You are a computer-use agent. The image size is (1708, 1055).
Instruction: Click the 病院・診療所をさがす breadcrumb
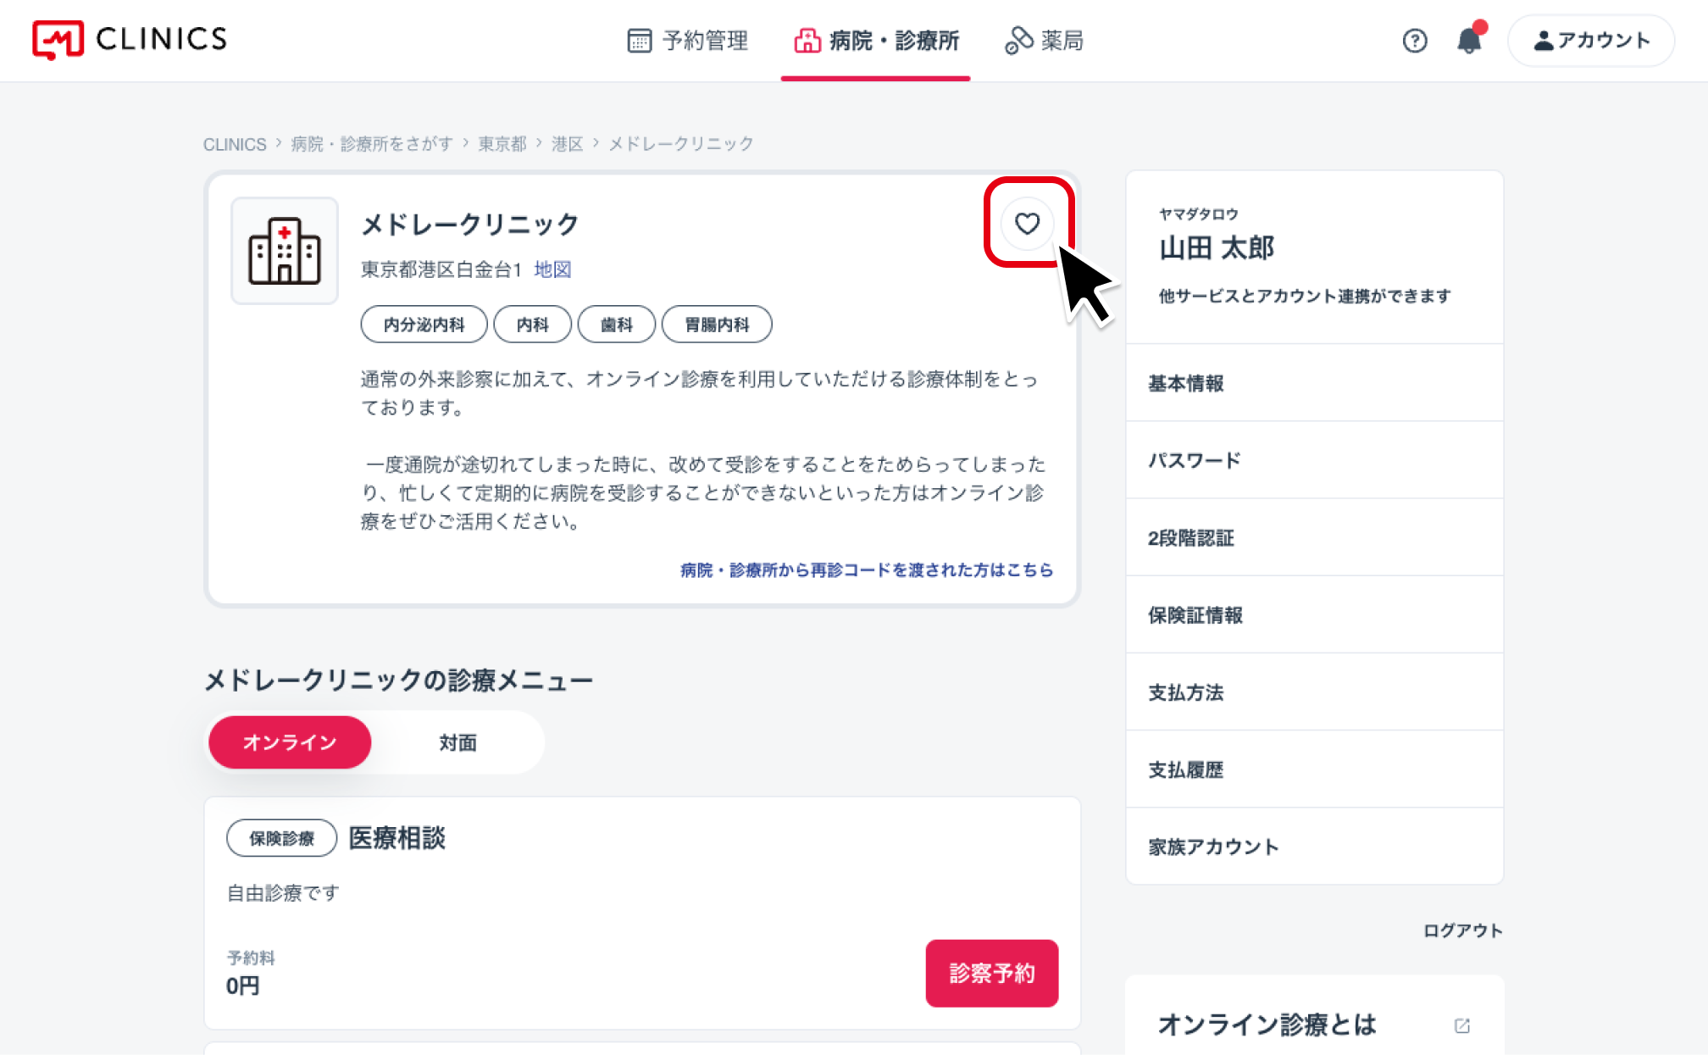click(372, 144)
